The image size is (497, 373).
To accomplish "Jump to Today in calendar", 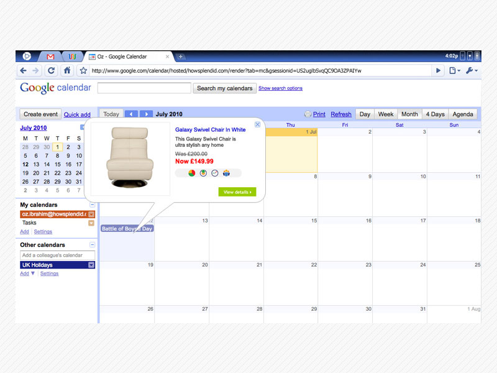I will (111, 114).
